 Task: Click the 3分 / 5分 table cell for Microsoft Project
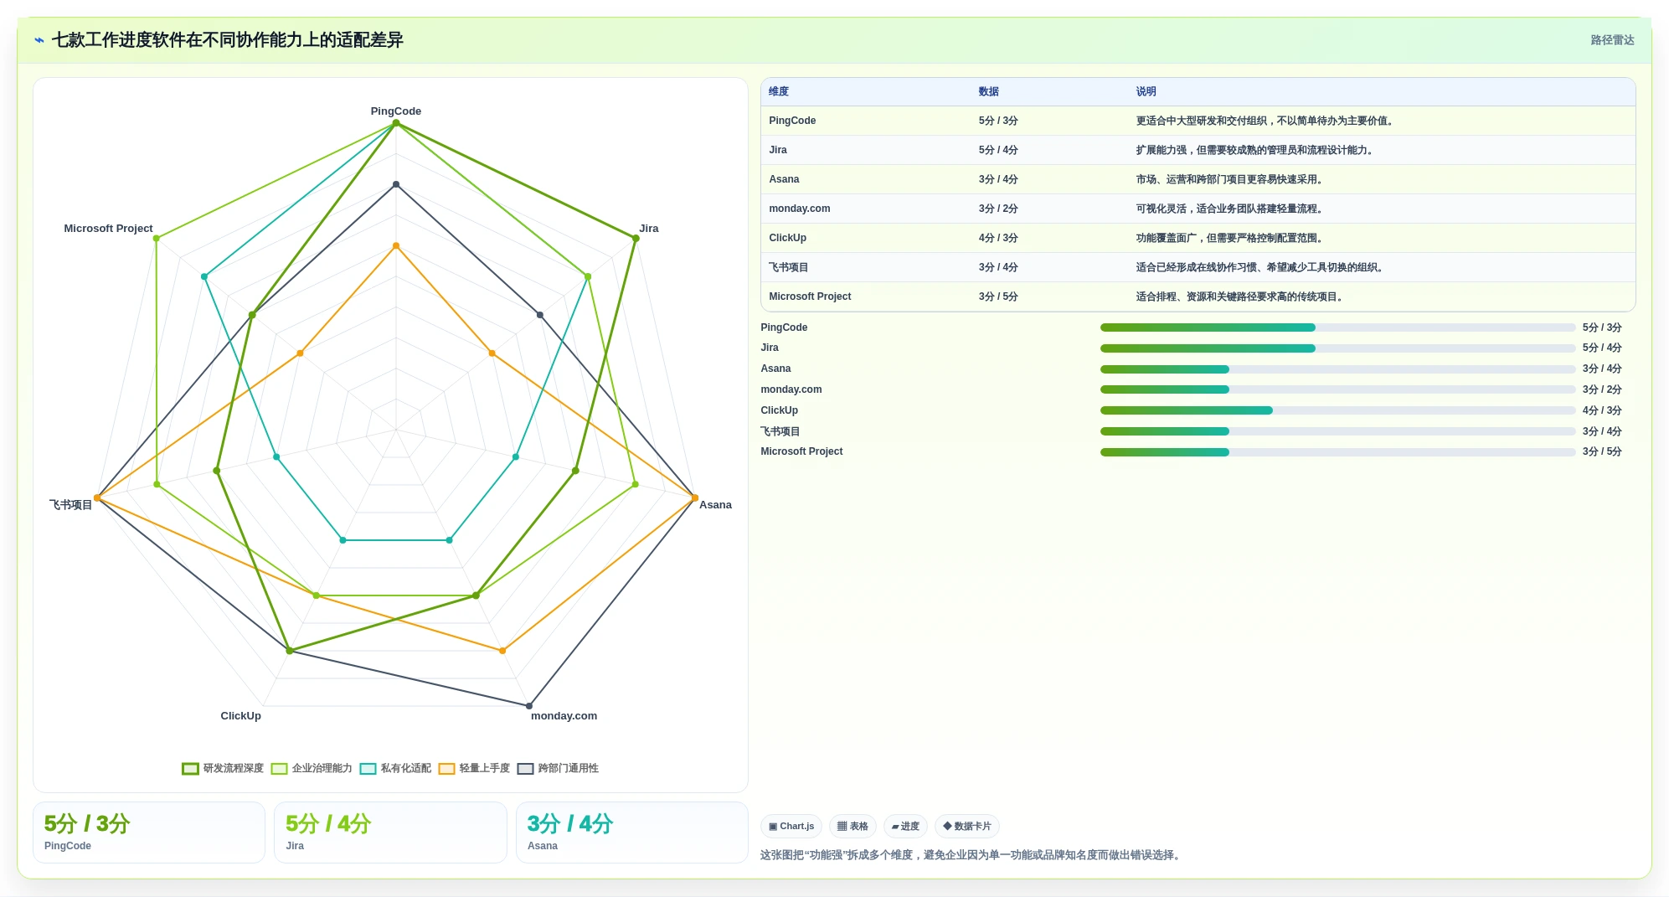tap(998, 296)
